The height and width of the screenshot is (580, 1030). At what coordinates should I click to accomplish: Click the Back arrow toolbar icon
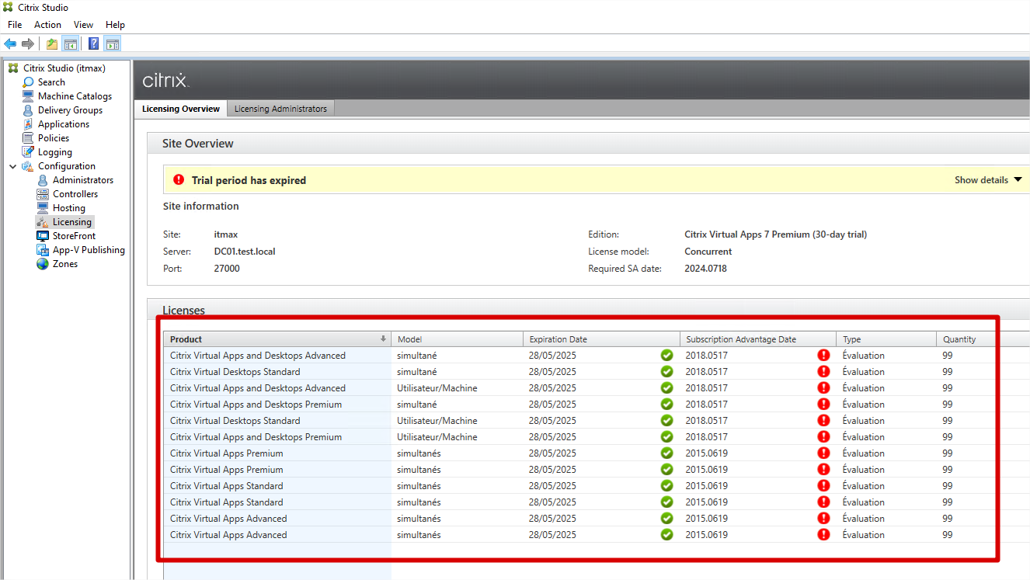[10, 44]
